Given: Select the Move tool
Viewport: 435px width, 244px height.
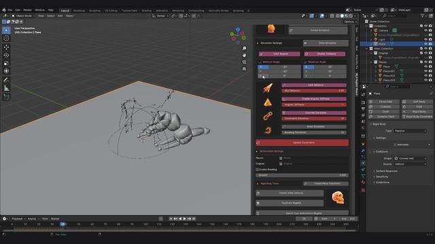Looking at the screenshot, I should pos(6,47).
